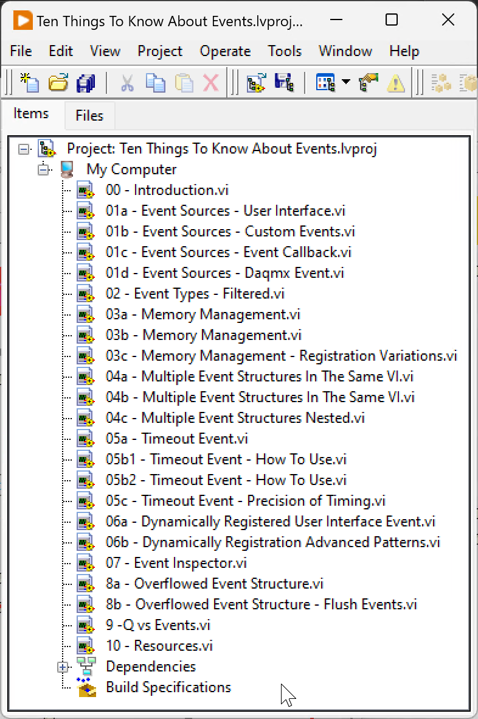Click the My Computer icon
Screen dimensions: 478x719
tap(67, 169)
